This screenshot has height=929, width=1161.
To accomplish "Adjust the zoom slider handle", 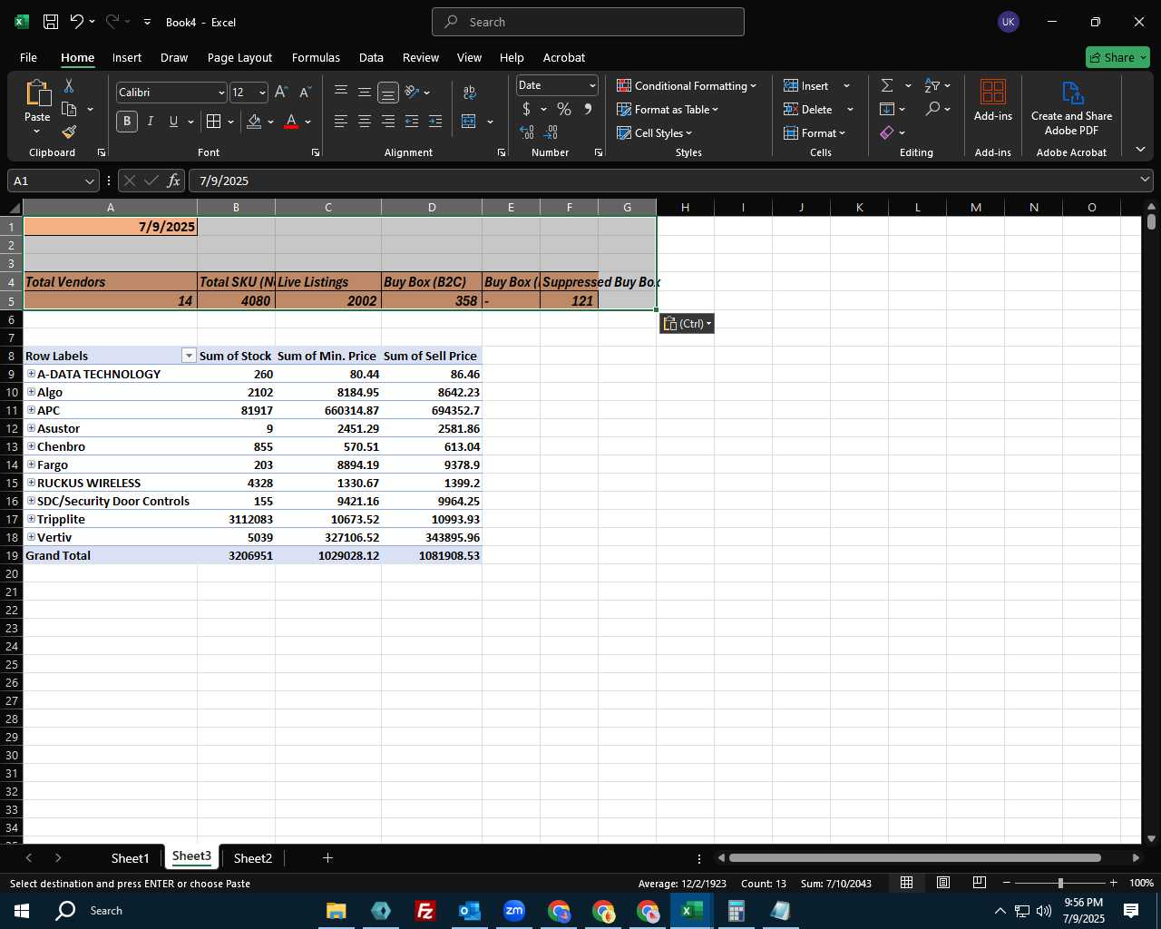I will pyautogui.click(x=1059, y=883).
